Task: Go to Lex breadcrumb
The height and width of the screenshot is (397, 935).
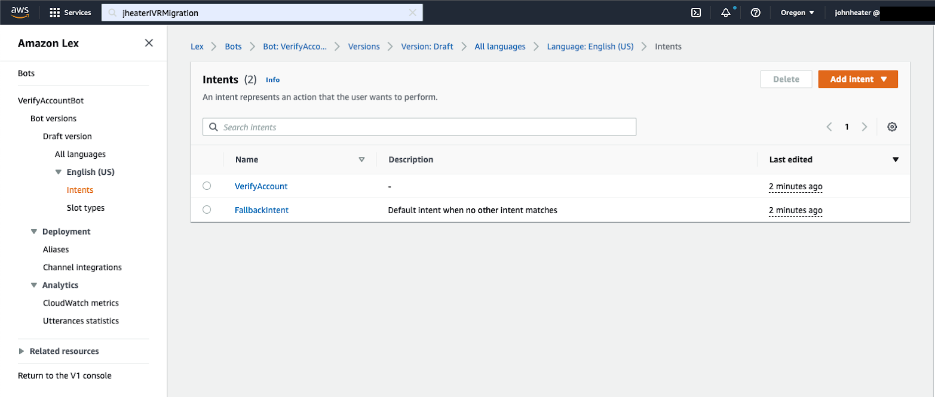Action: pos(197,46)
